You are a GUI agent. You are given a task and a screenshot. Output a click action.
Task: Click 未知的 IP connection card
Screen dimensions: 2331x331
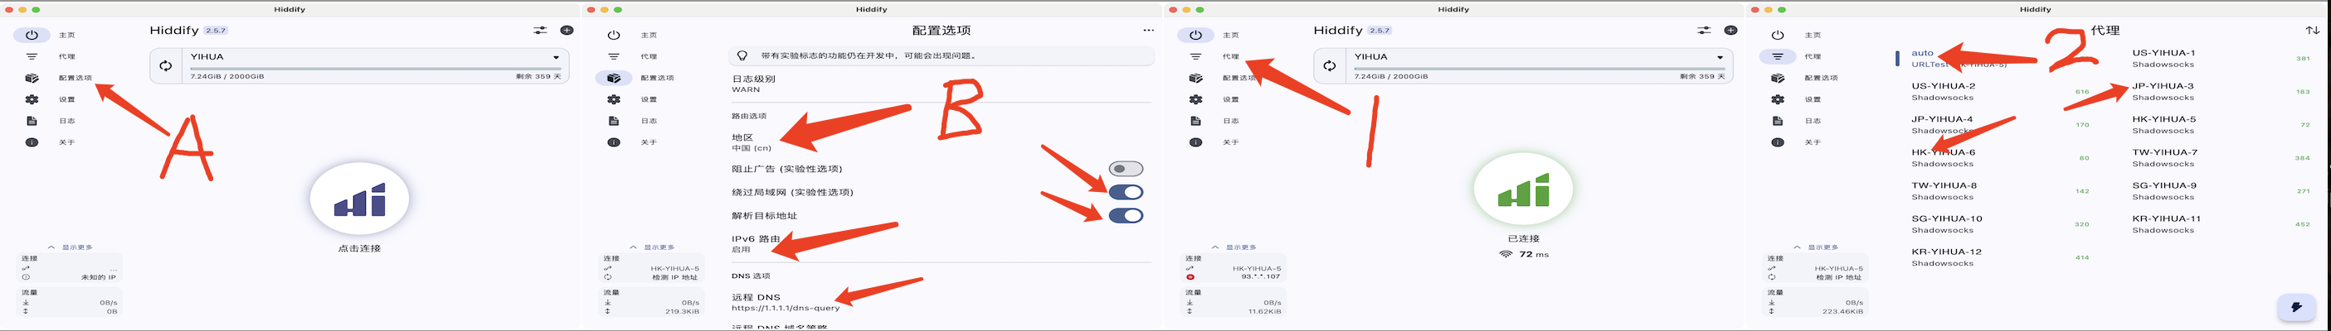point(71,268)
